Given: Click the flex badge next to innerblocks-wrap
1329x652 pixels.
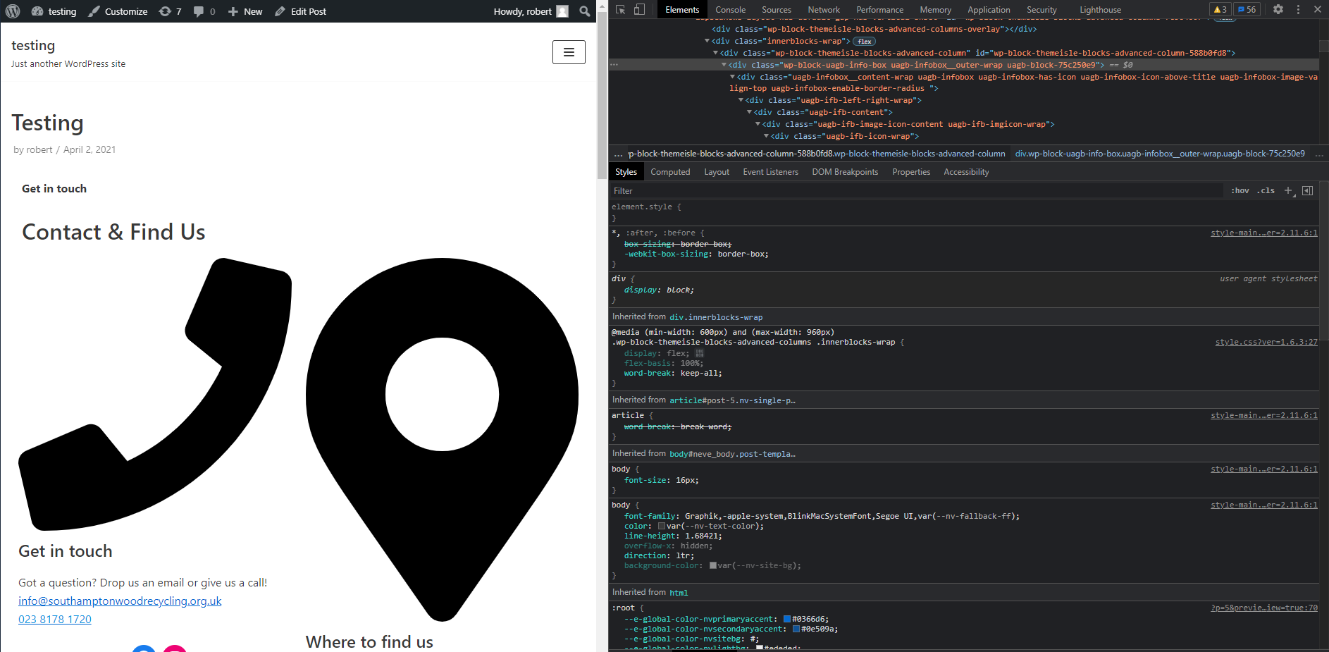Looking at the screenshot, I should tap(864, 41).
